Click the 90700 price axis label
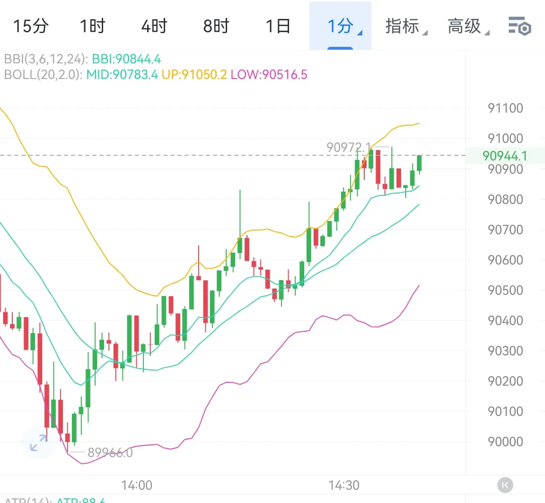Image resolution: width=545 pixels, height=503 pixels. click(505, 229)
